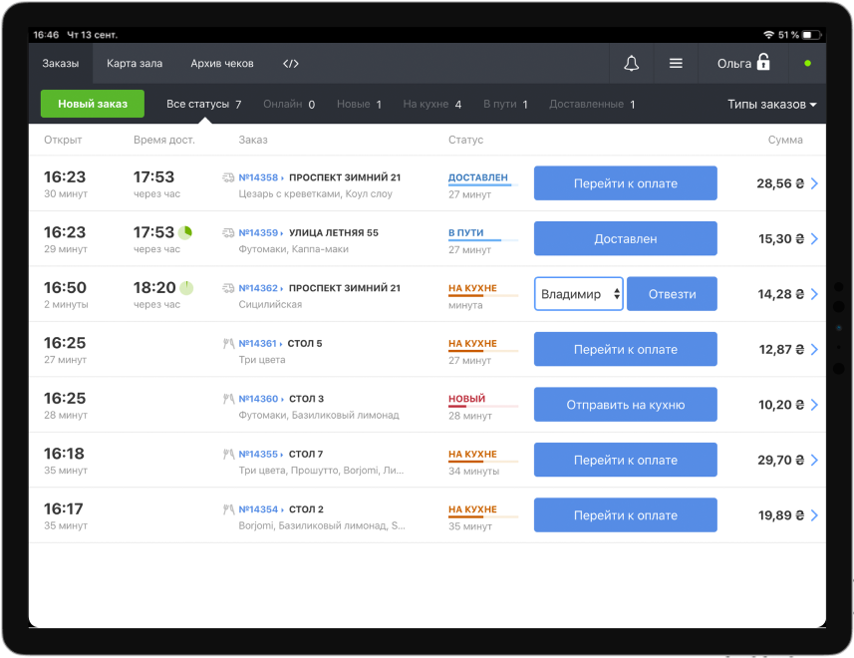Click Перейти к оплате for СТОЛ 5
854x658 pixels.
625,349
